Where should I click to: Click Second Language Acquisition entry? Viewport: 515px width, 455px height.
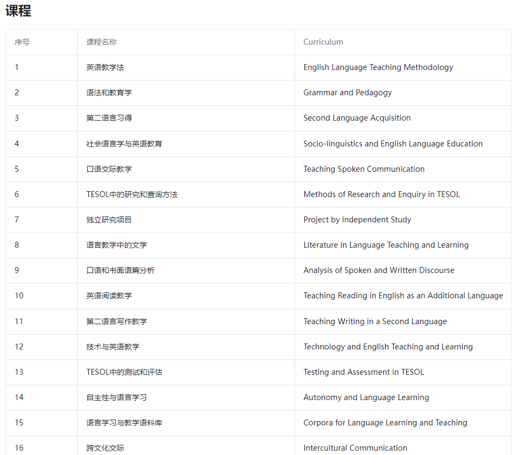point(357,118)
